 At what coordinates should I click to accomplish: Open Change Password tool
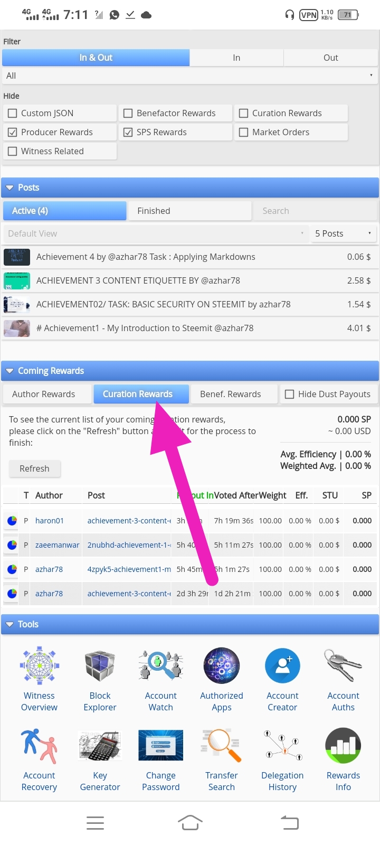tap(161, 759)
